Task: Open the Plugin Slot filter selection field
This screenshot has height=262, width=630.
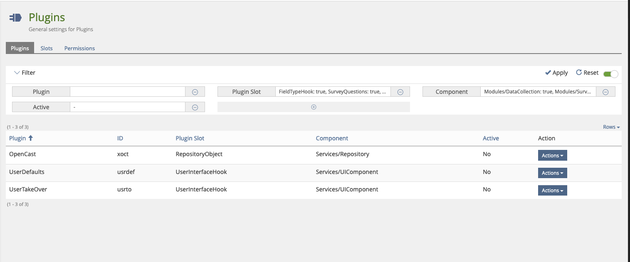Action: coord(333,92)
